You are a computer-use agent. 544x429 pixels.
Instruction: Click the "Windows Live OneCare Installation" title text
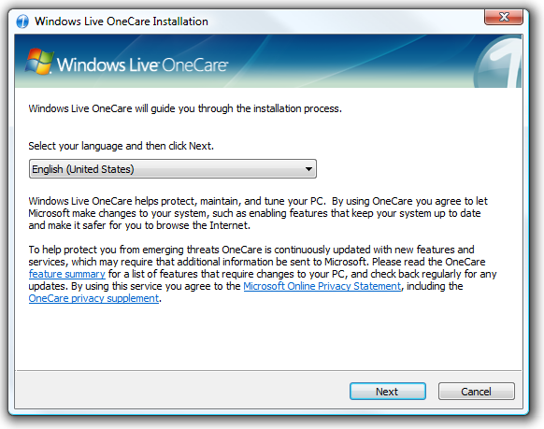[122, 21]
